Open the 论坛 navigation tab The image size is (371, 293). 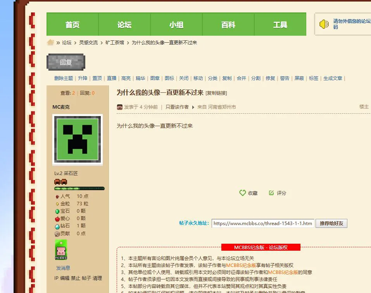pos(124,24)
